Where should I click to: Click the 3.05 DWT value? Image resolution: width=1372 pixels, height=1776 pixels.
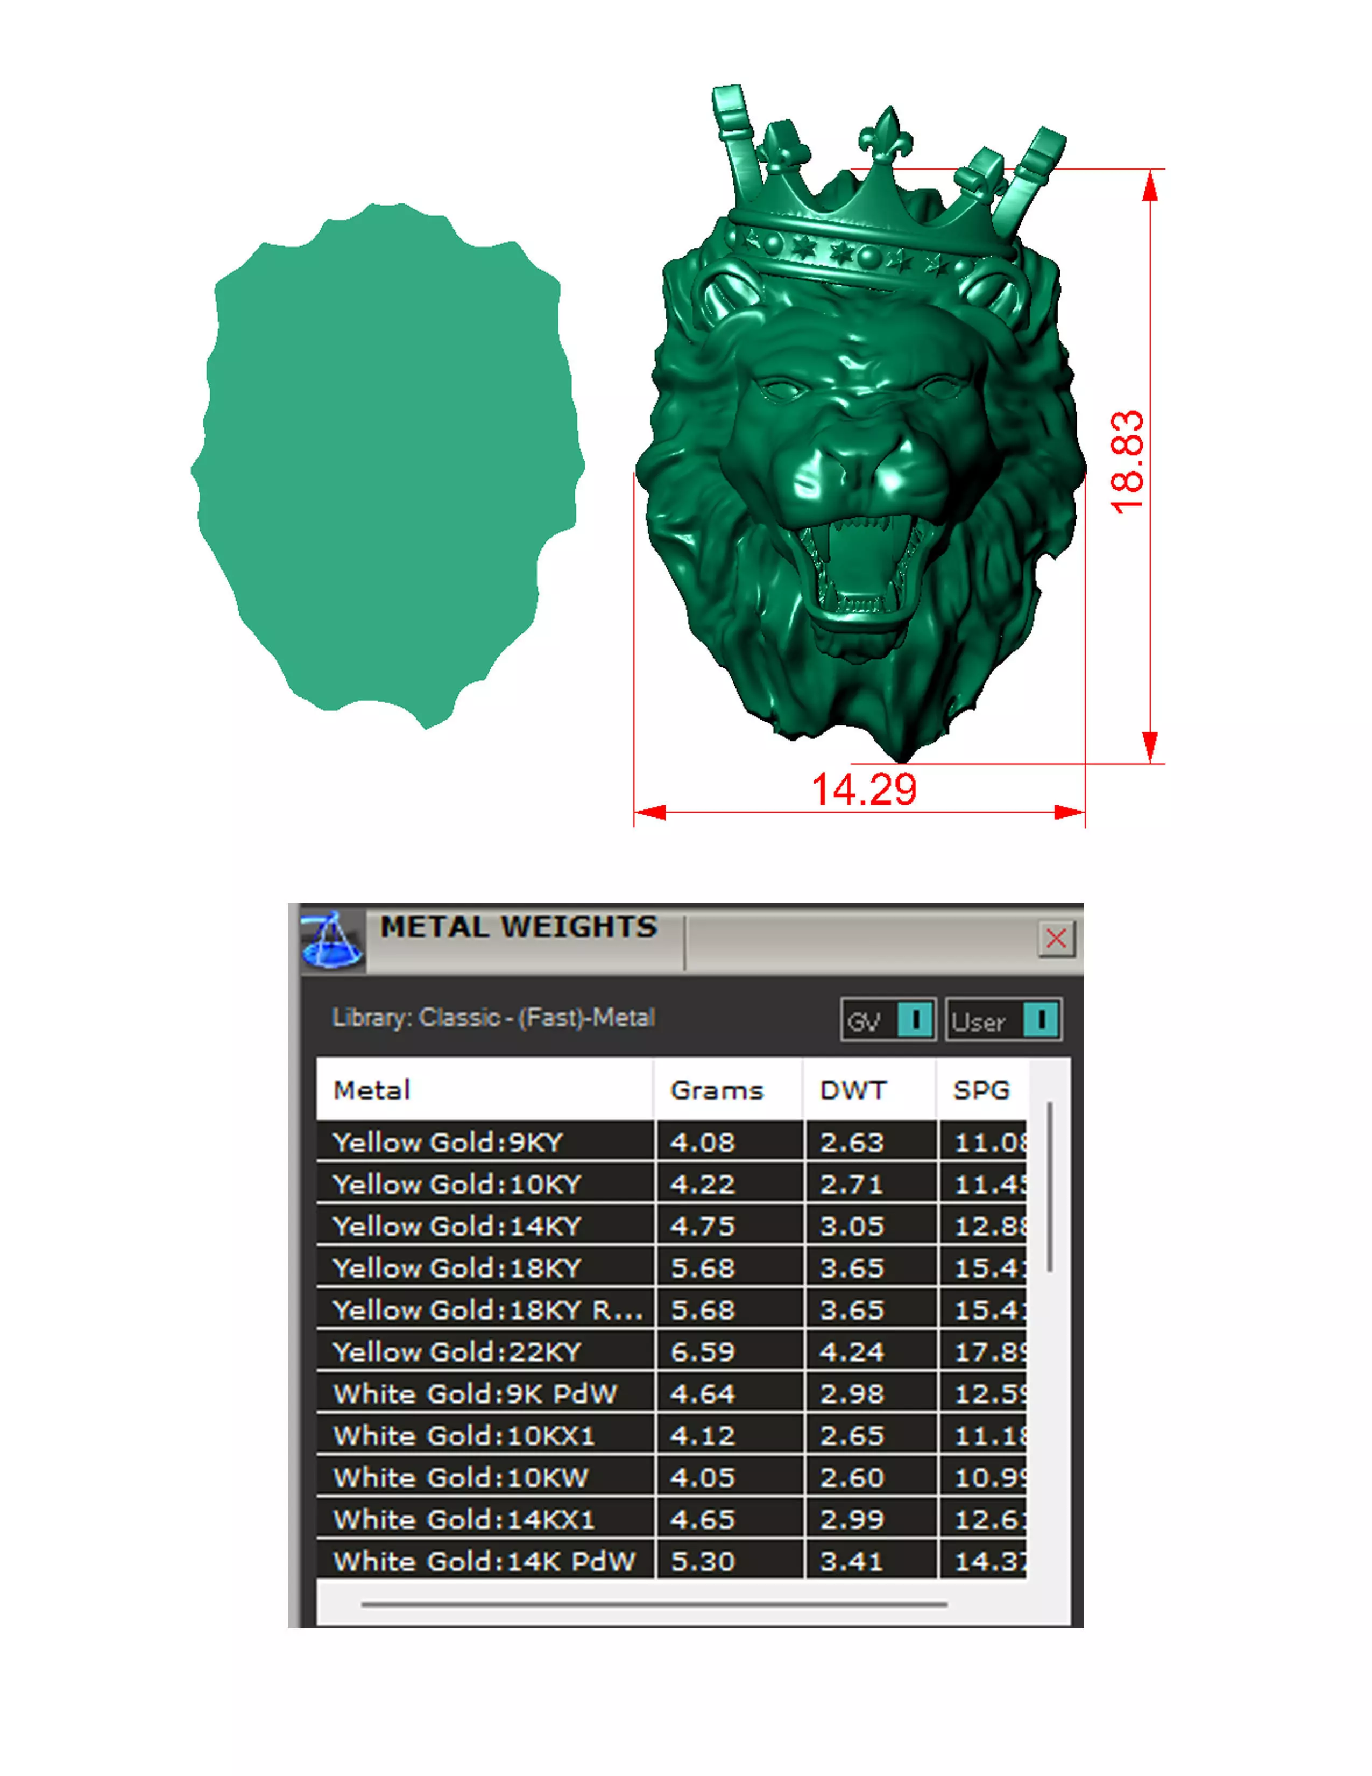851,1227
